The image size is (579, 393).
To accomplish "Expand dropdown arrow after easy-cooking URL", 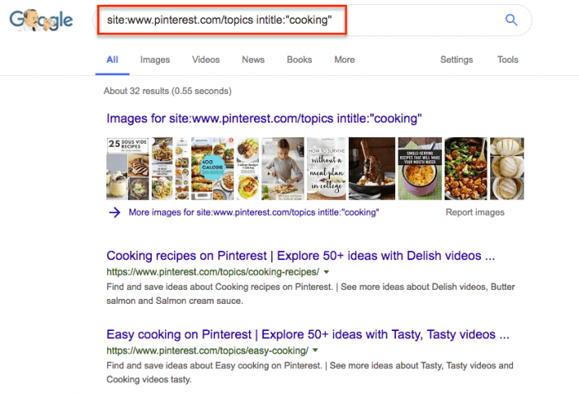I will [x=315, y=350].
